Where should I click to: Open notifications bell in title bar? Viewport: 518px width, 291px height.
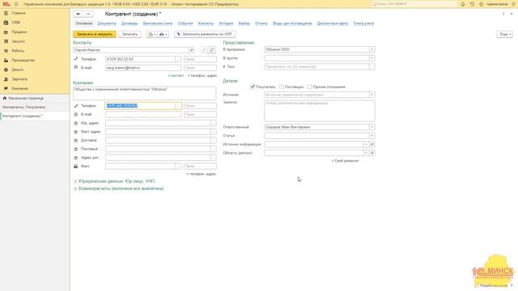coord(463,4)
